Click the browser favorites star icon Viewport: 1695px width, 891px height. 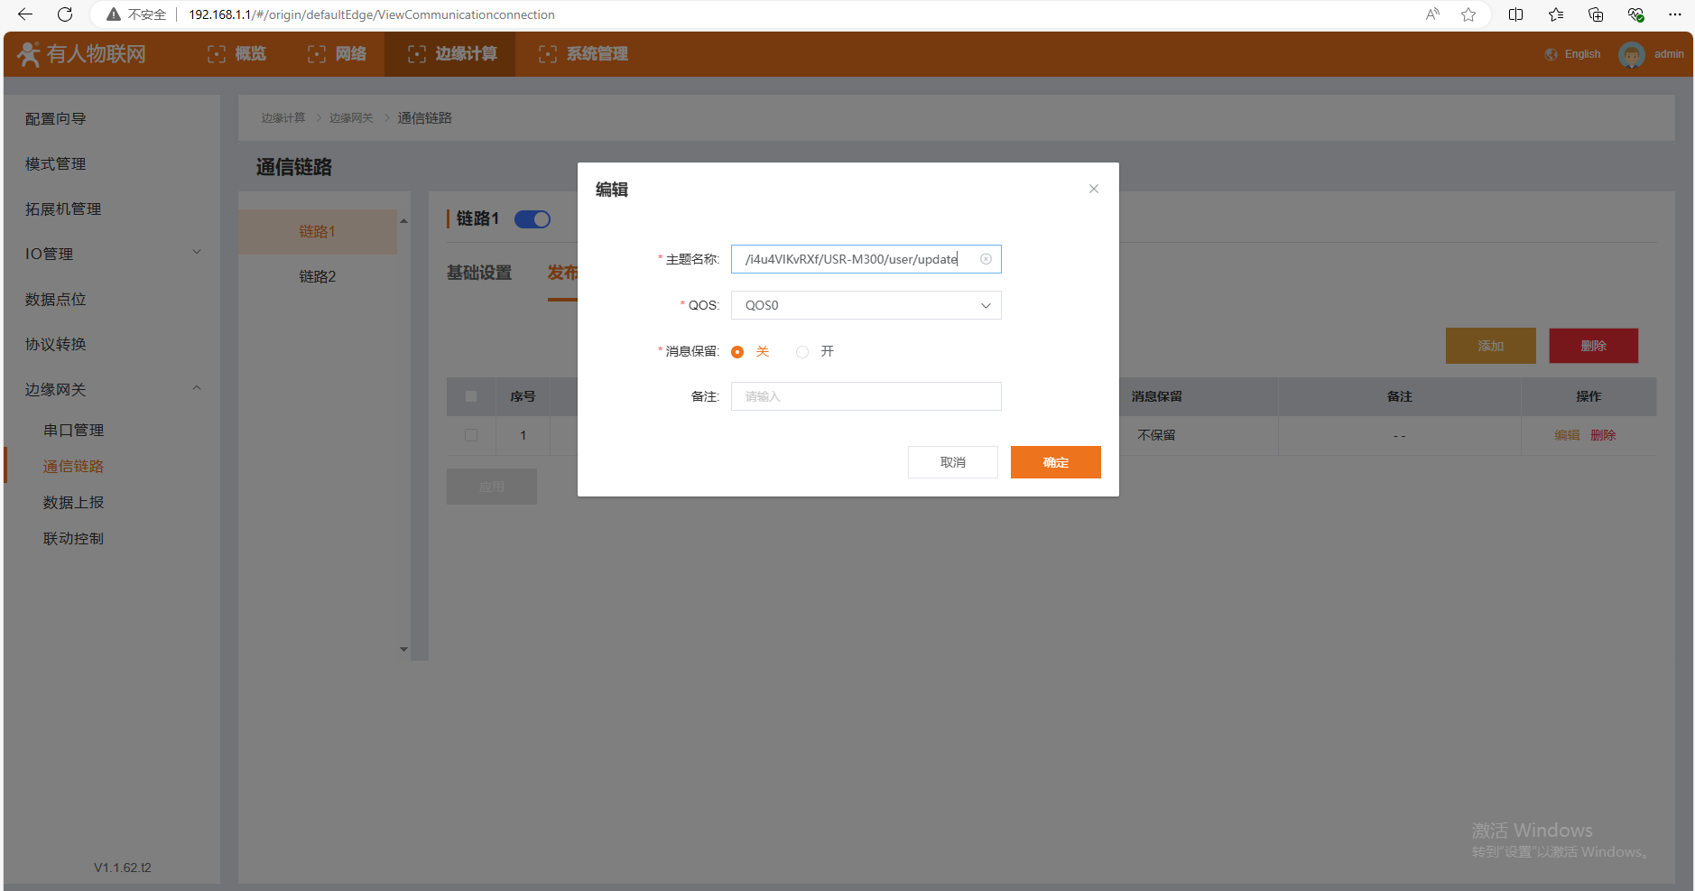pyautogui.click(x=1468, y=14)
